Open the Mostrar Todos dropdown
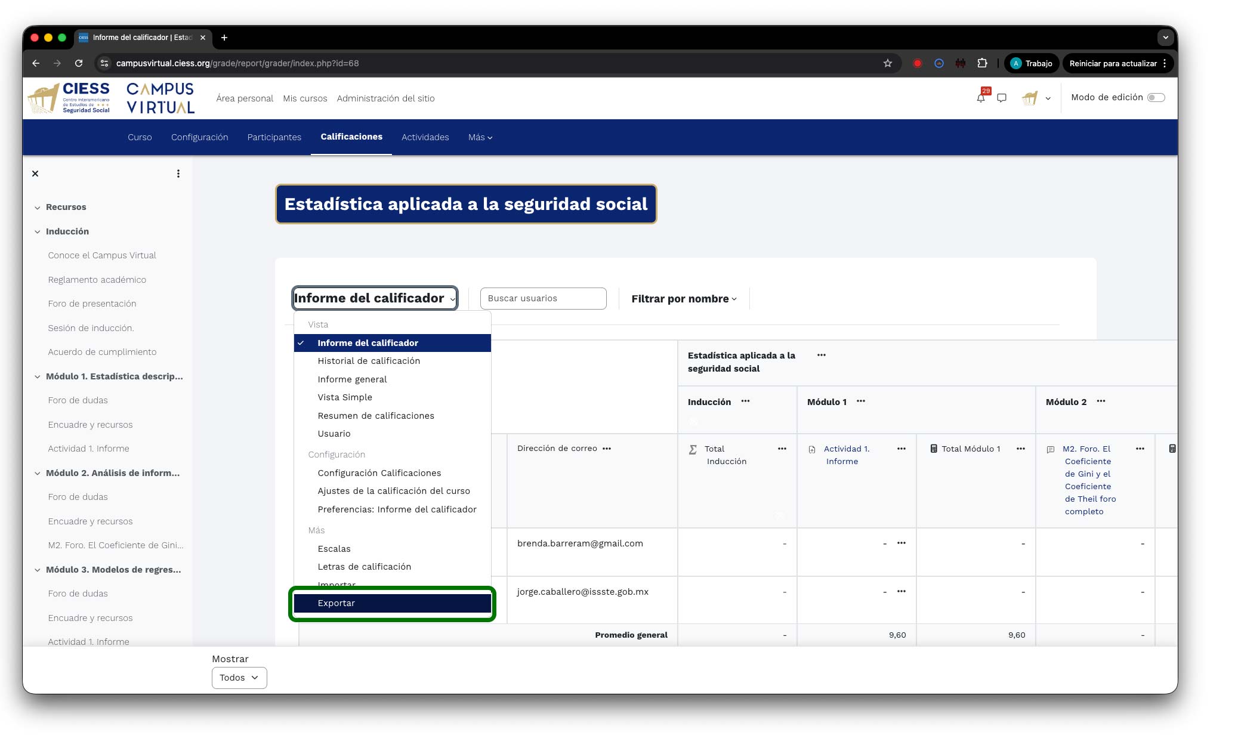Image resolution: width=1238 pixels, height=754 pixels. (239, 678)
